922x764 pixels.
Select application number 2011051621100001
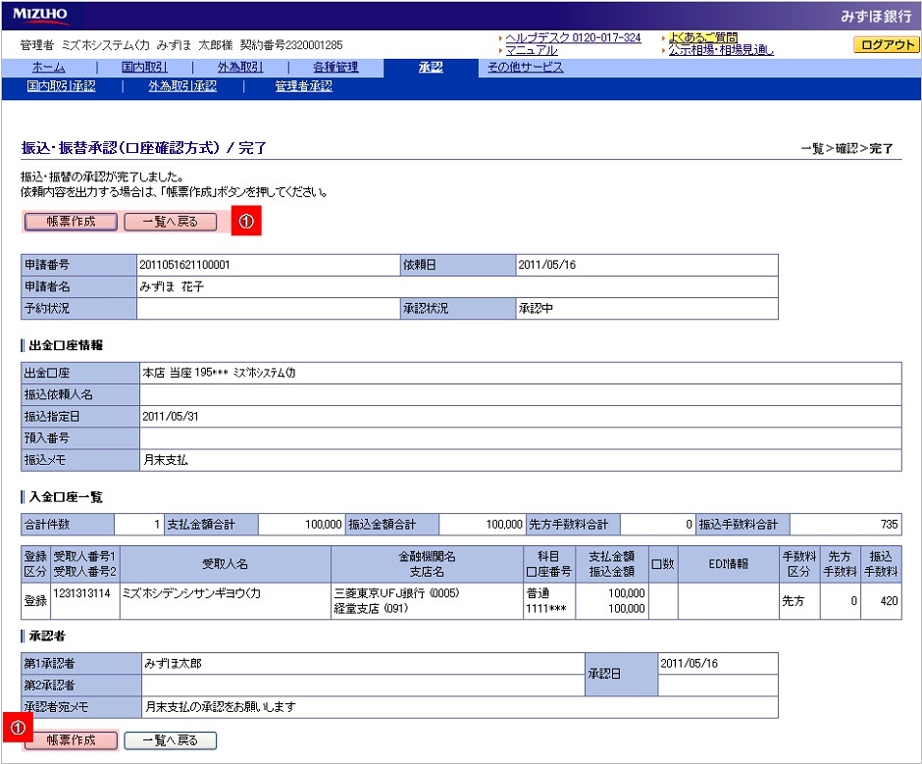[184, 265]
